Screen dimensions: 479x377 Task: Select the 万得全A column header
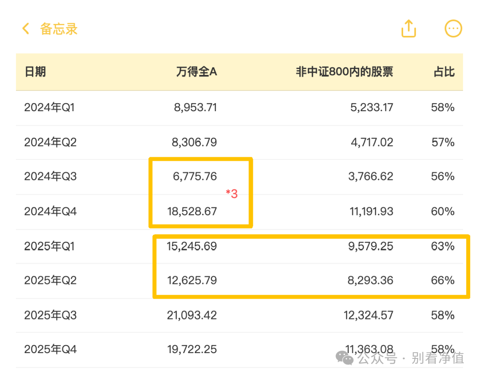[x=196, y=72]
